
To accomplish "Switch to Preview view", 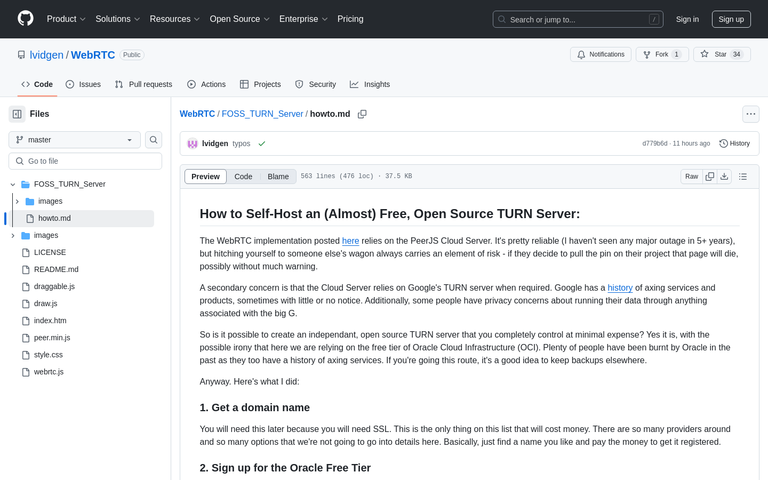I will 205,177.
